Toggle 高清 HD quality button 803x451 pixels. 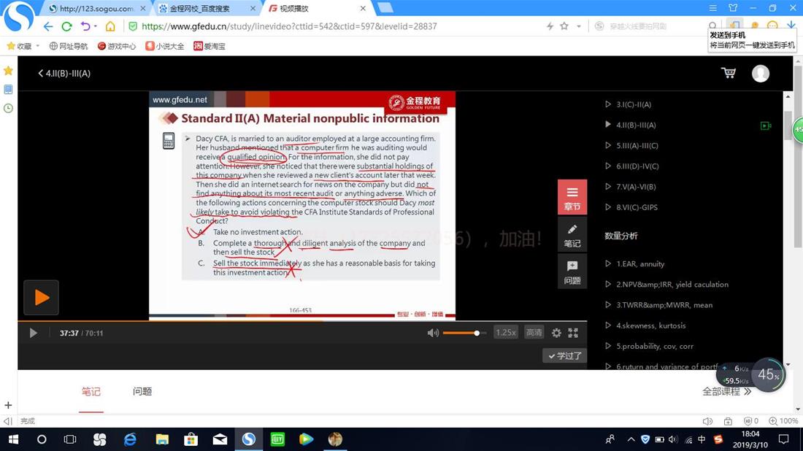click(534, 333)
